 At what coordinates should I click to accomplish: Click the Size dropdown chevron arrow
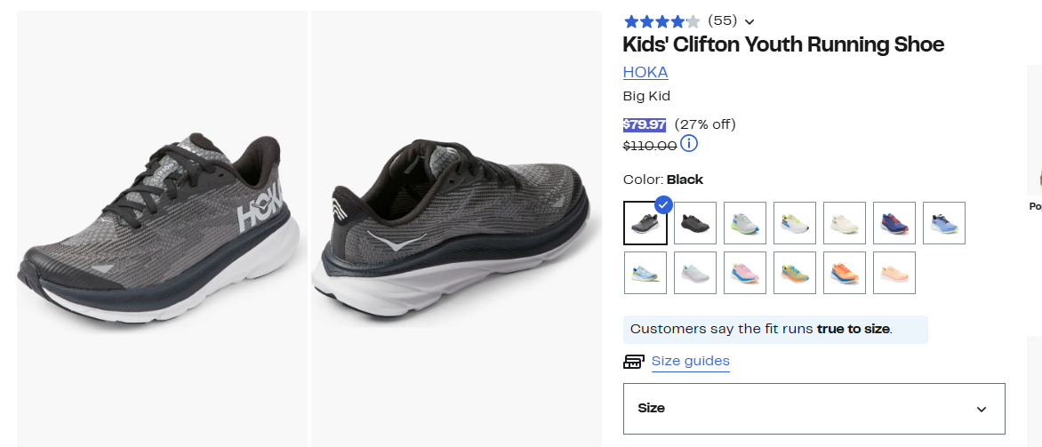pos(982,410)
